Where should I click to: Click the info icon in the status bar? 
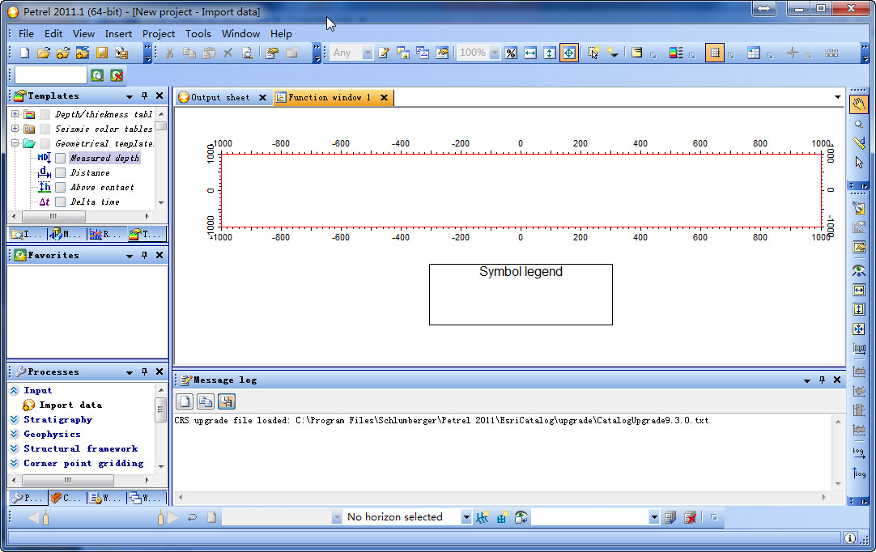pos(850,538)
